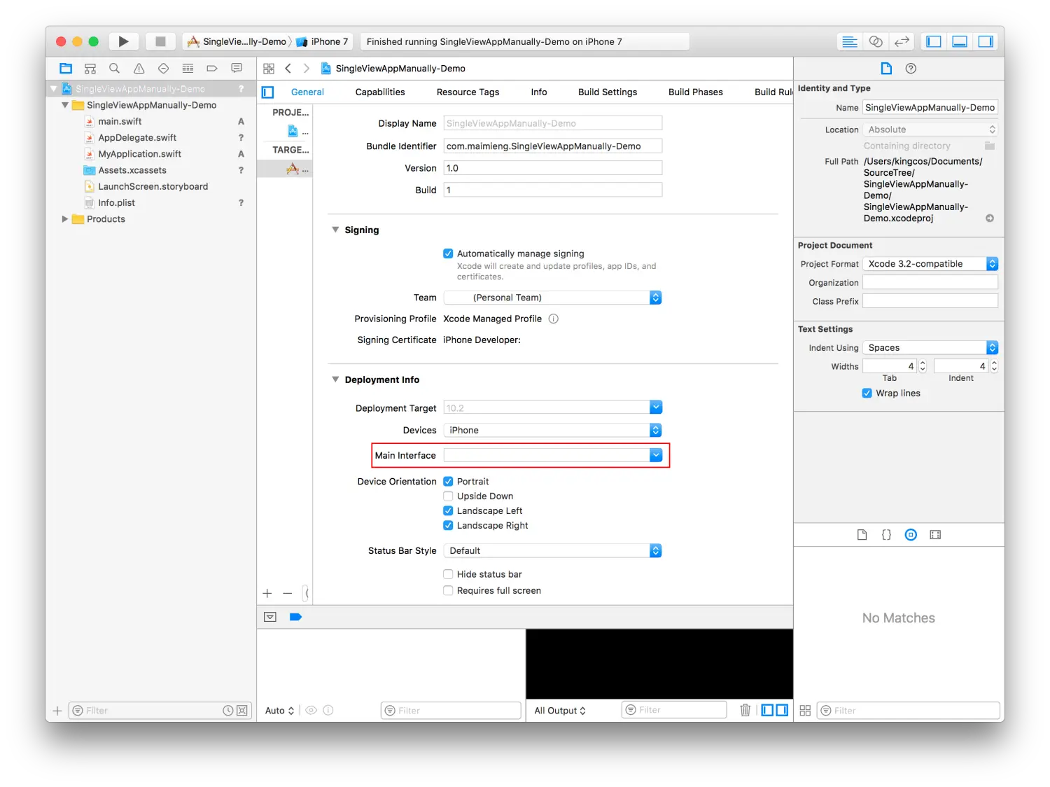Expand the Products folder
The image size is (1050, 787).
(x=65, y=219)
